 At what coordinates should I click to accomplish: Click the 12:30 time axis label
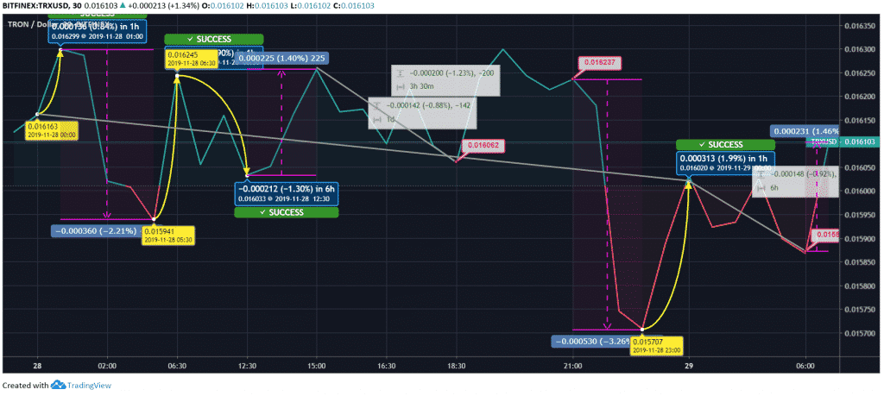tap(247, 365)
